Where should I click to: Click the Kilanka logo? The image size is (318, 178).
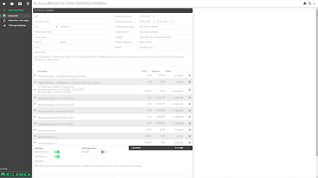(16, 175)
